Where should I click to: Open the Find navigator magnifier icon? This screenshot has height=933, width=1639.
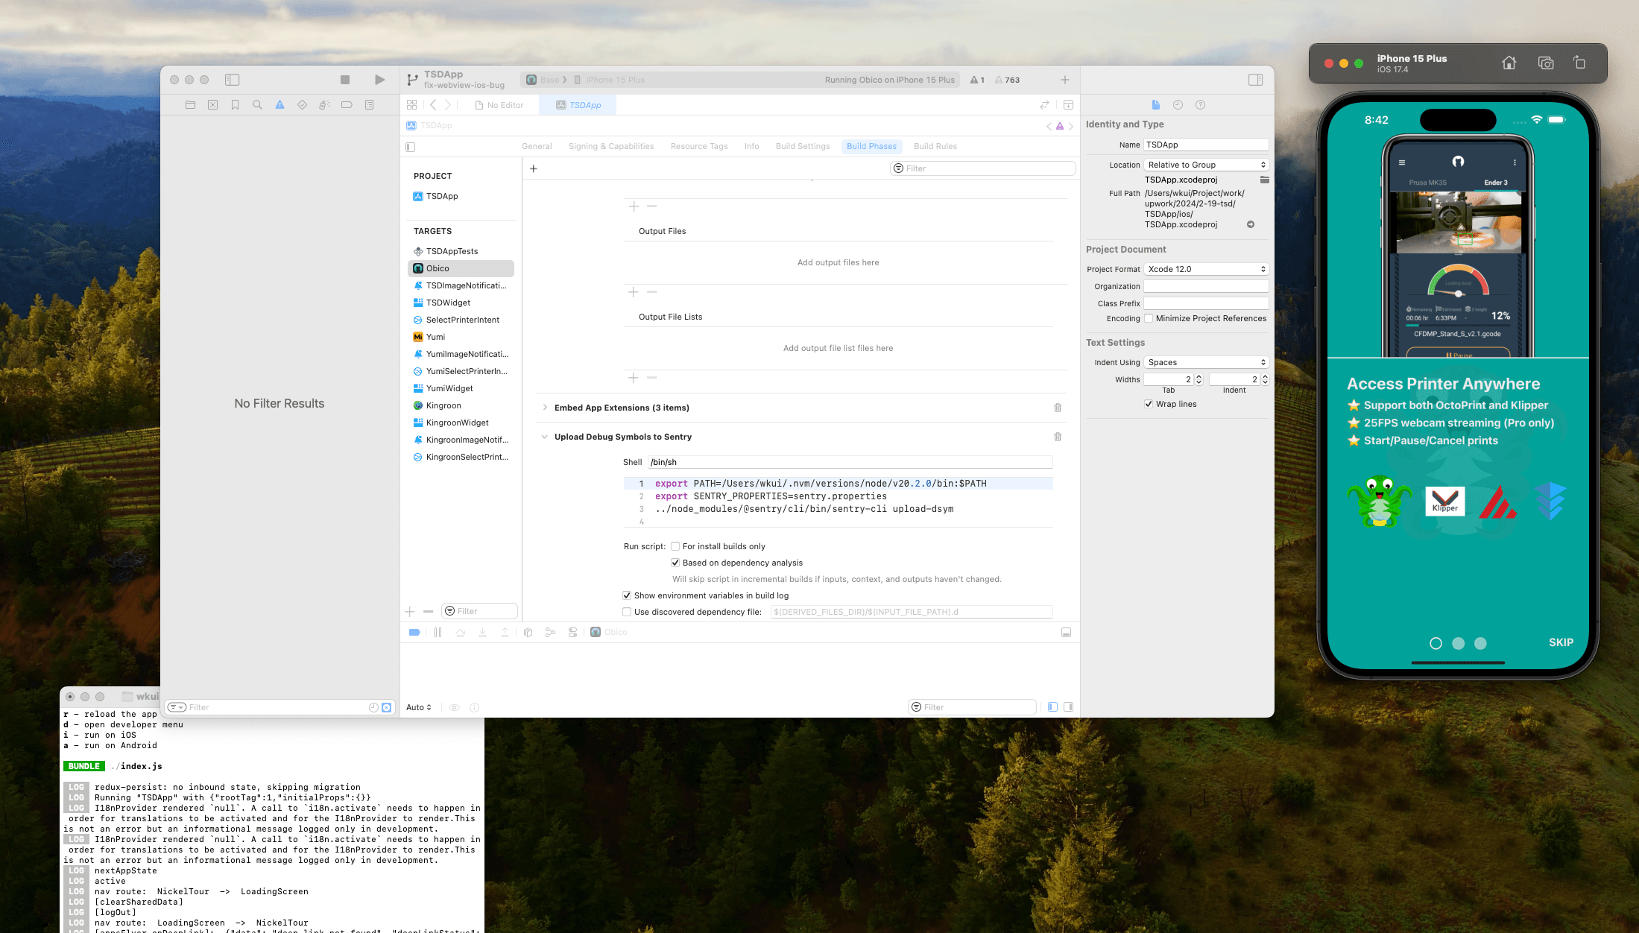tap(258, 105)
